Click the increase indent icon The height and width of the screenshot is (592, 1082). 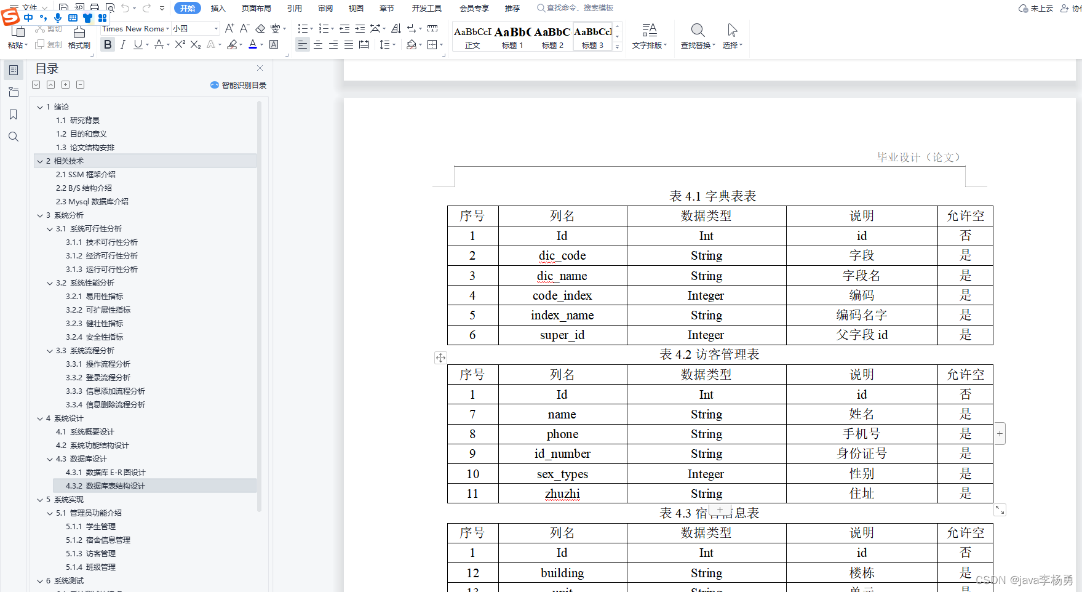click(x=360, y=28)
